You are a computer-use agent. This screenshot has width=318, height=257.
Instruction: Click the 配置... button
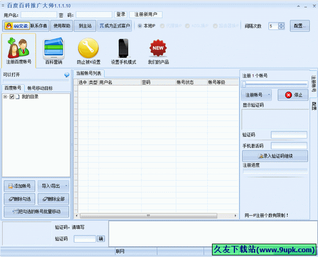pos(300,26)
